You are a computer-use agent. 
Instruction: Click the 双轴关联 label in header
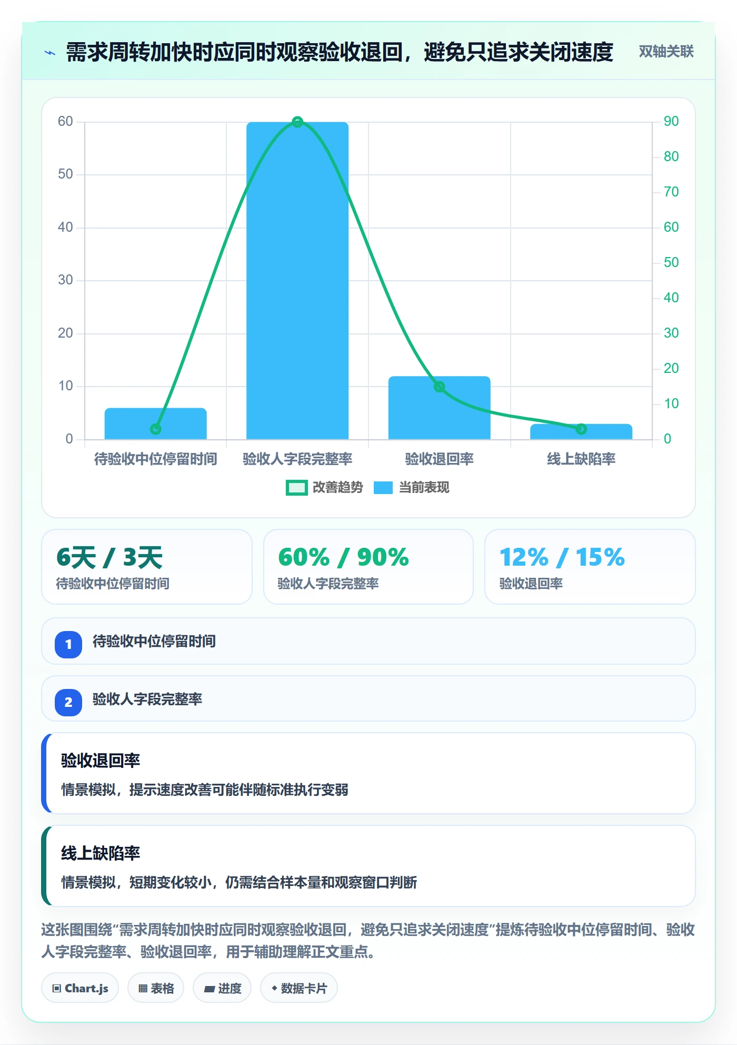pyautogui.click(x=666, y=52)
